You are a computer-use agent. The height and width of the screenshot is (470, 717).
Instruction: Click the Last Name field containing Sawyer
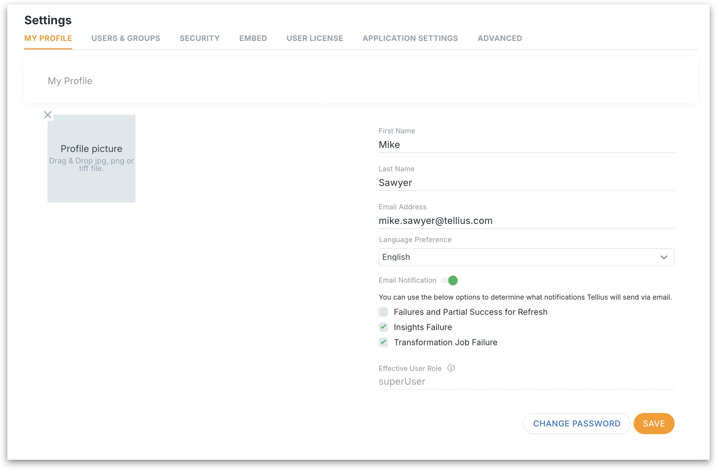tap(526, 183)
